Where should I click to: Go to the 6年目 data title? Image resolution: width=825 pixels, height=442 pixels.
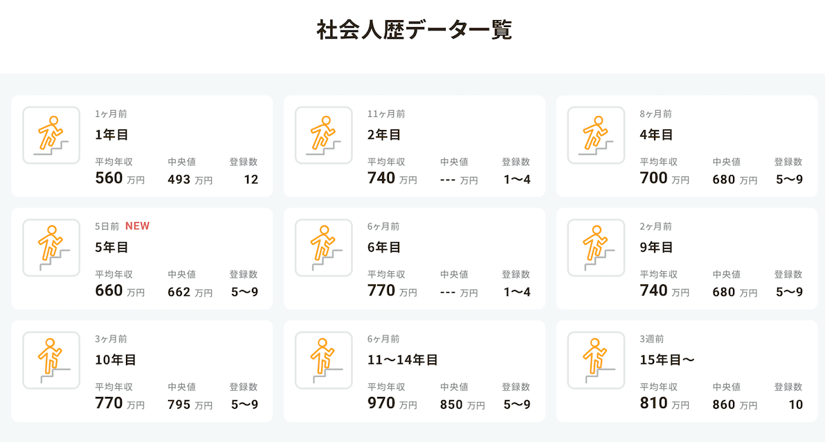click(x=384, y=248)
